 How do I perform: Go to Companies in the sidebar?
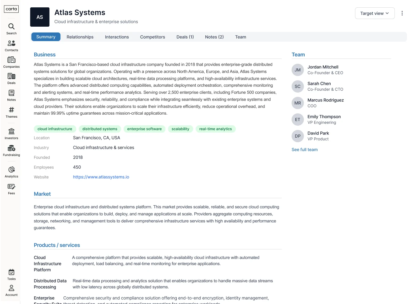coord(11,62)
